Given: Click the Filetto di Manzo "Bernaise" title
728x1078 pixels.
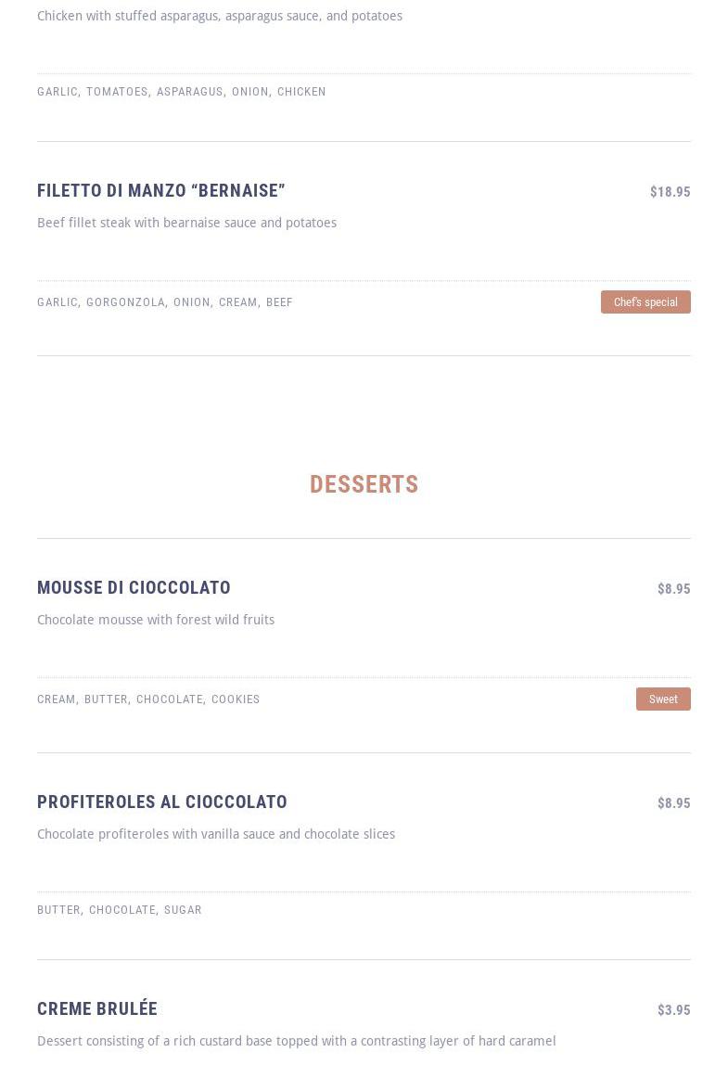Looking at the screenshot, I should [161, 191].
